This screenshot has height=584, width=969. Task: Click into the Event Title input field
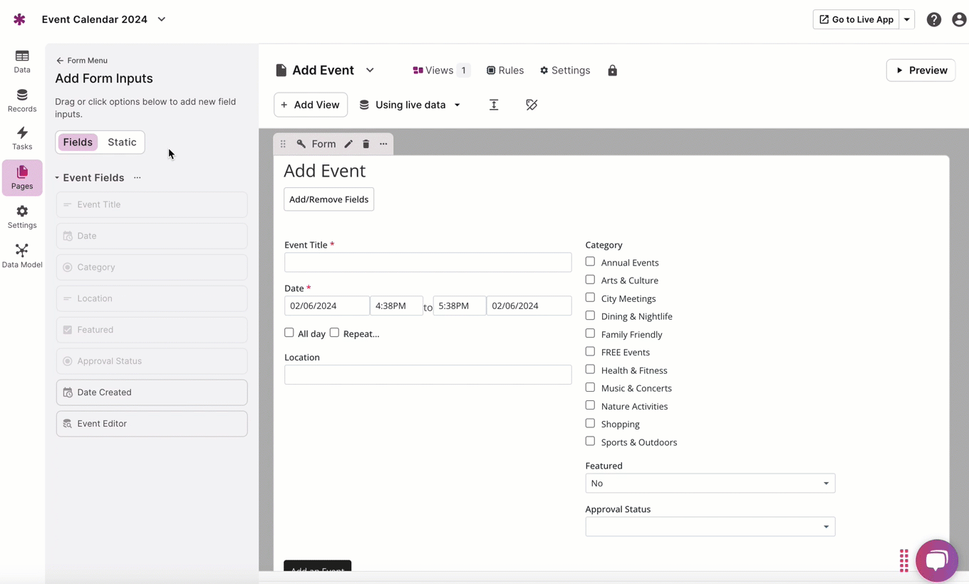427,262
